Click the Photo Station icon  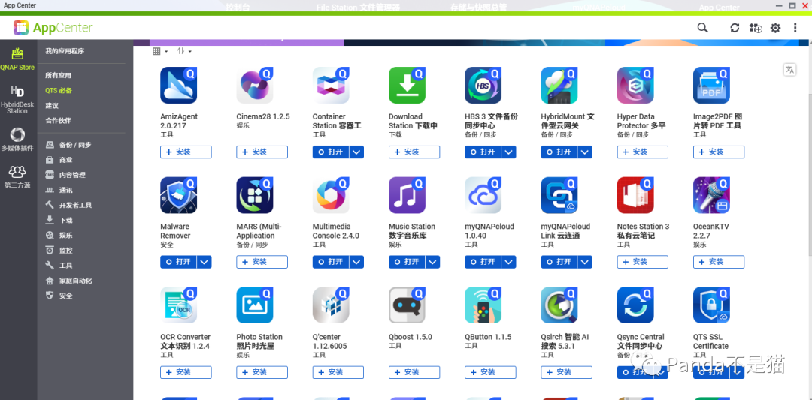(x=255, y=305)
